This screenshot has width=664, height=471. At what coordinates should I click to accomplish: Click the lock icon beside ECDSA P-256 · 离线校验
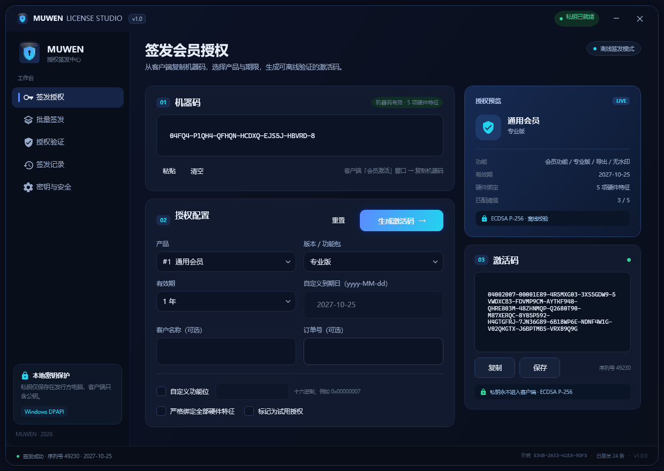(x=484, y=218)
